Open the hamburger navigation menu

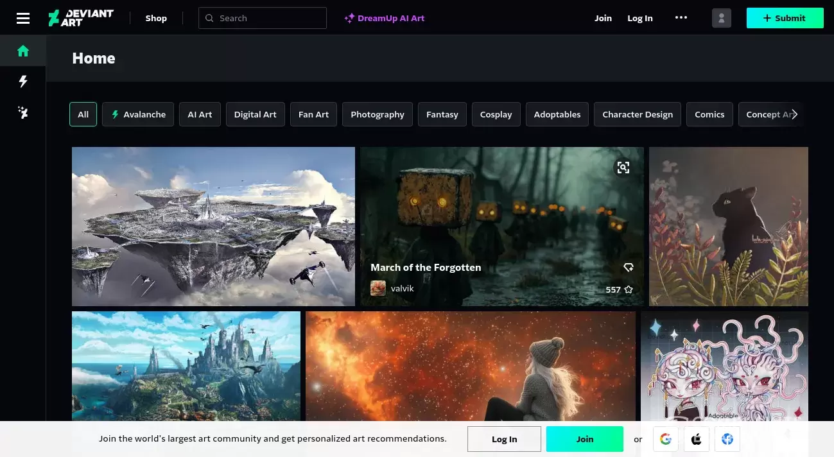pyautogui.click(x=23, y=18)
